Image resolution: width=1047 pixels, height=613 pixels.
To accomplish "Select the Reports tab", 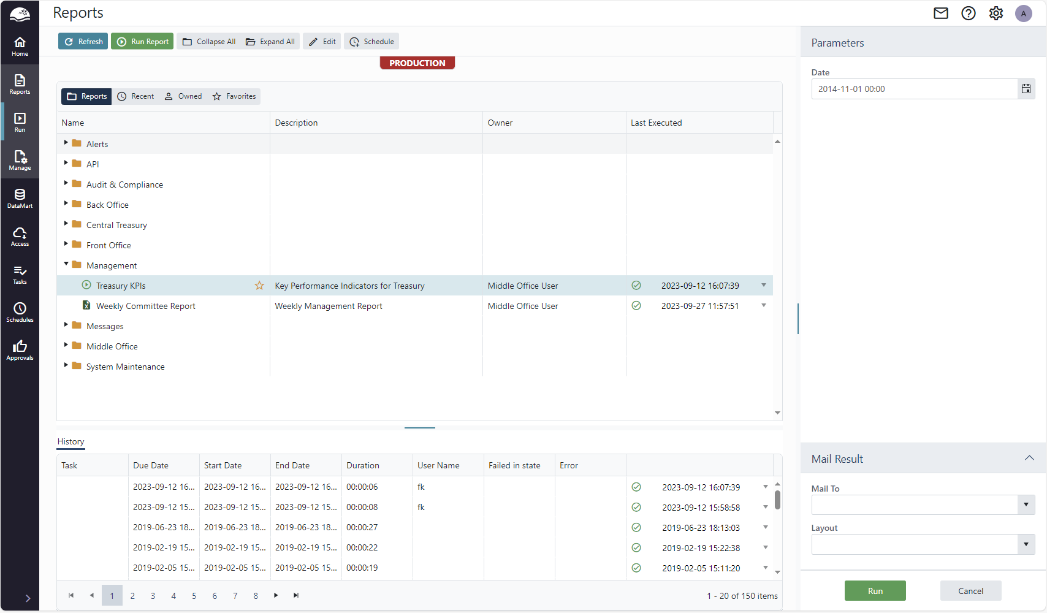I will coord(86,96).
